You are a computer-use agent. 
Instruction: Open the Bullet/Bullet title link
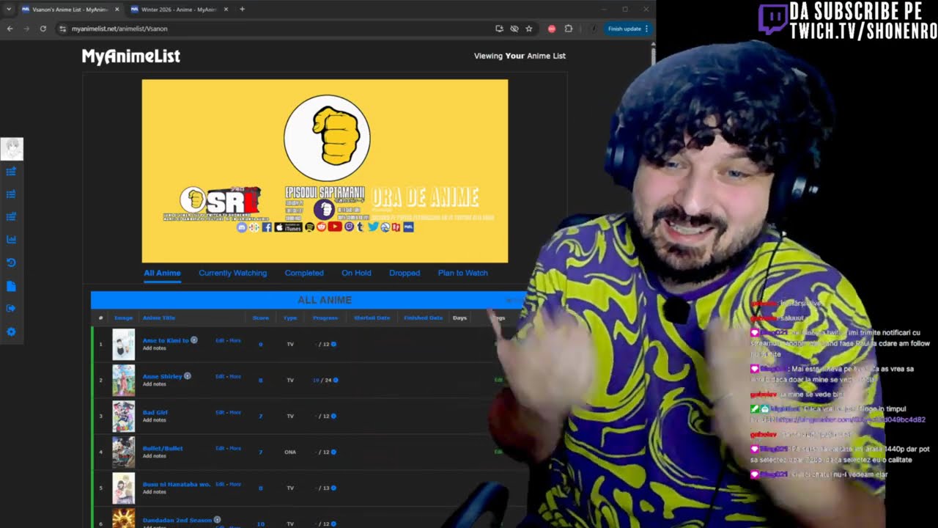point(163,448)
